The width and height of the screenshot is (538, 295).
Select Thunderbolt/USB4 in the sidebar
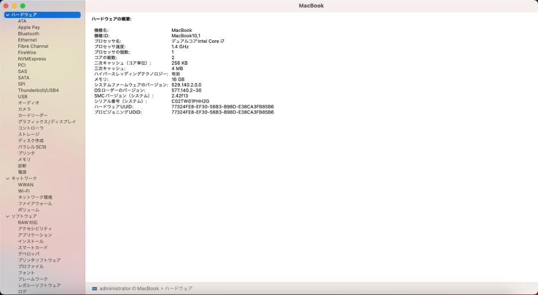tap(39, 90)
